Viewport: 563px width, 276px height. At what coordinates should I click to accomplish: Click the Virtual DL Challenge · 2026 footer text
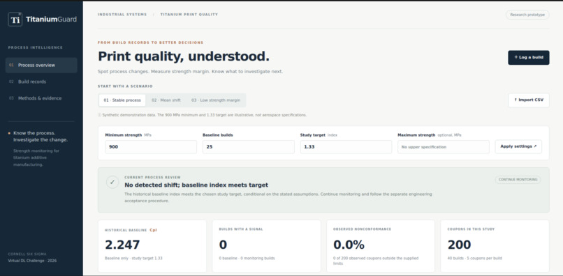coord(32,261)
